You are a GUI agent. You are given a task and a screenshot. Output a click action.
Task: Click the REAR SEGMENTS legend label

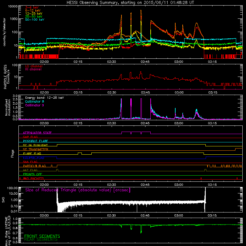(41, 240)
